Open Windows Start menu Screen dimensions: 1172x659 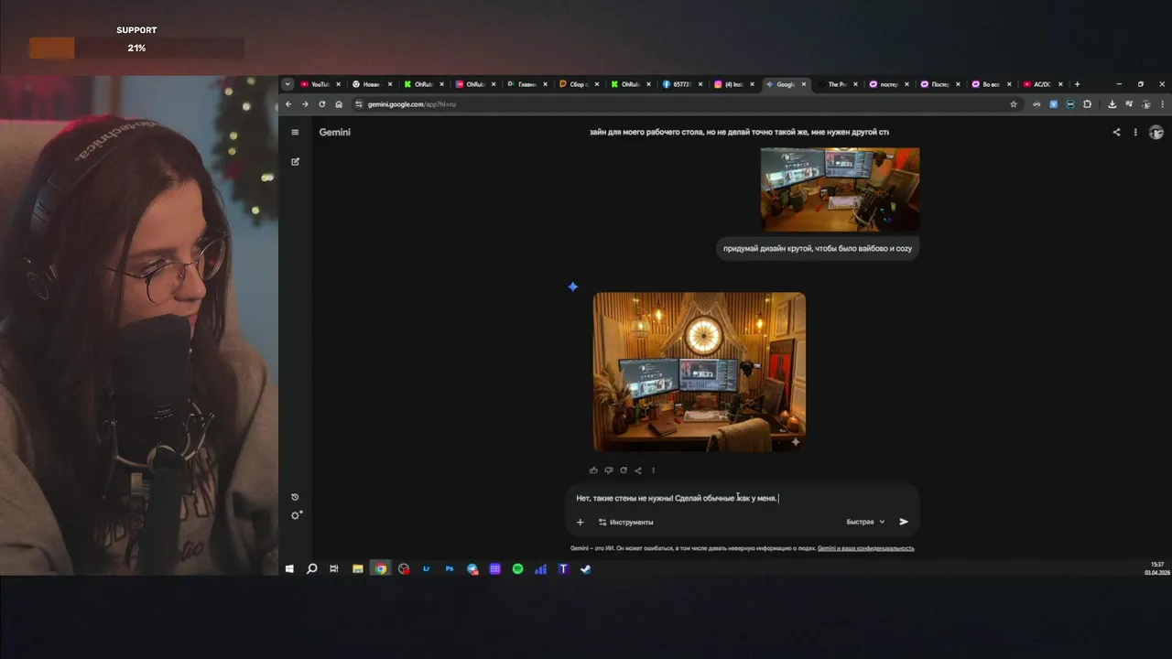[289, 568]
